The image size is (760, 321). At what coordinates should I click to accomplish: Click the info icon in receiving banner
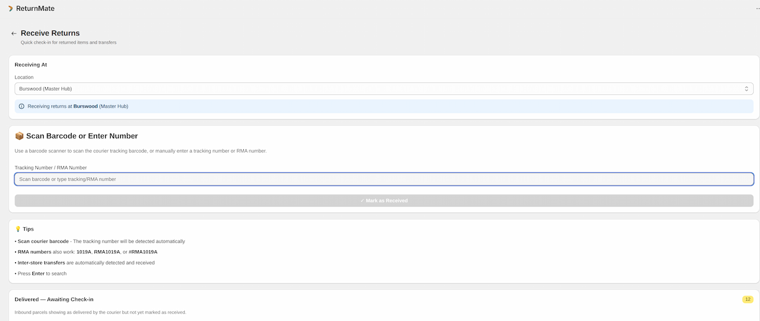(x=22, y=106)
